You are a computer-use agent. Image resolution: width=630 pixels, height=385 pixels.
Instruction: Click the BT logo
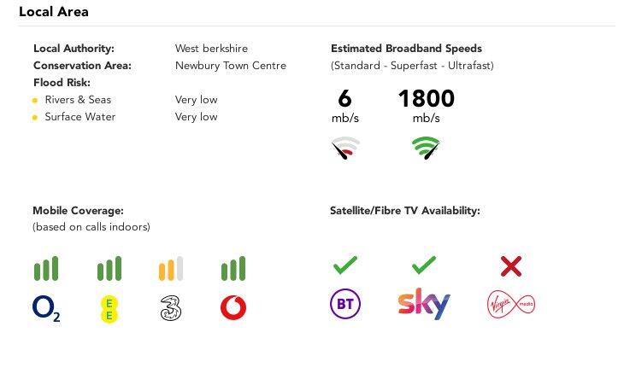[345, 305]
